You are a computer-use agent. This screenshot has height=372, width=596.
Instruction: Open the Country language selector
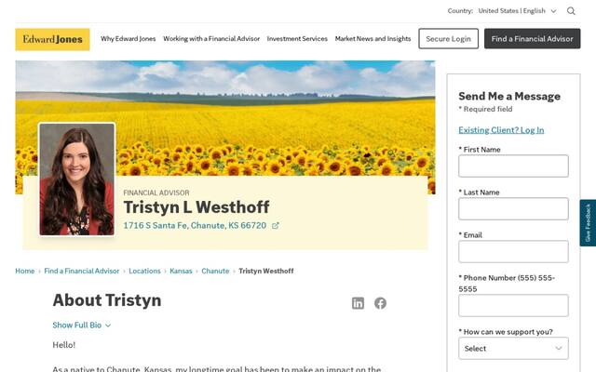coord(517,11)
